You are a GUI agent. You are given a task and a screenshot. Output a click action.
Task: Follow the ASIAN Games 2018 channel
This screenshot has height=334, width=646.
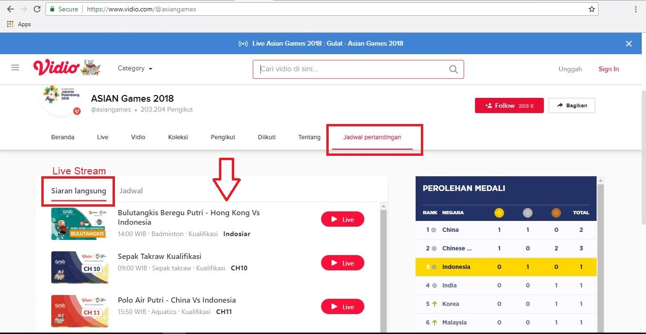tap(509, 105)
